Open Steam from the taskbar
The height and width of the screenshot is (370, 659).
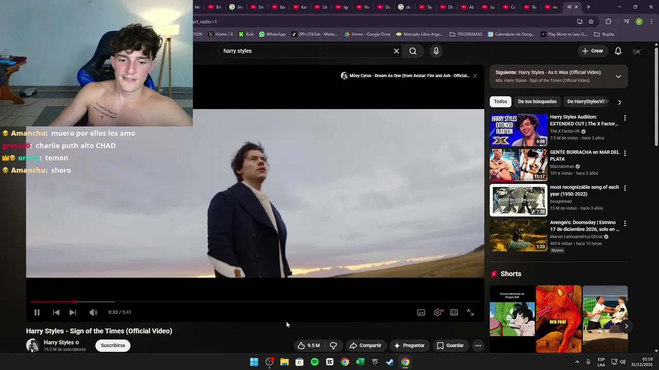[x=390, y=362]
